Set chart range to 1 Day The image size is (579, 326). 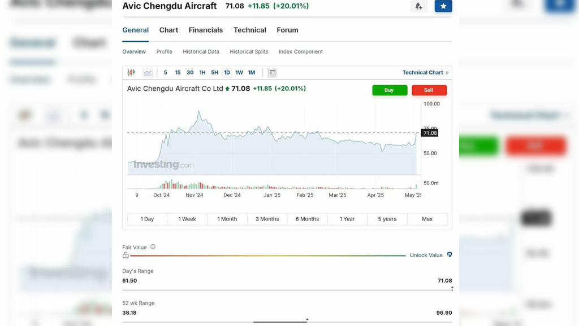pos(147,219)
